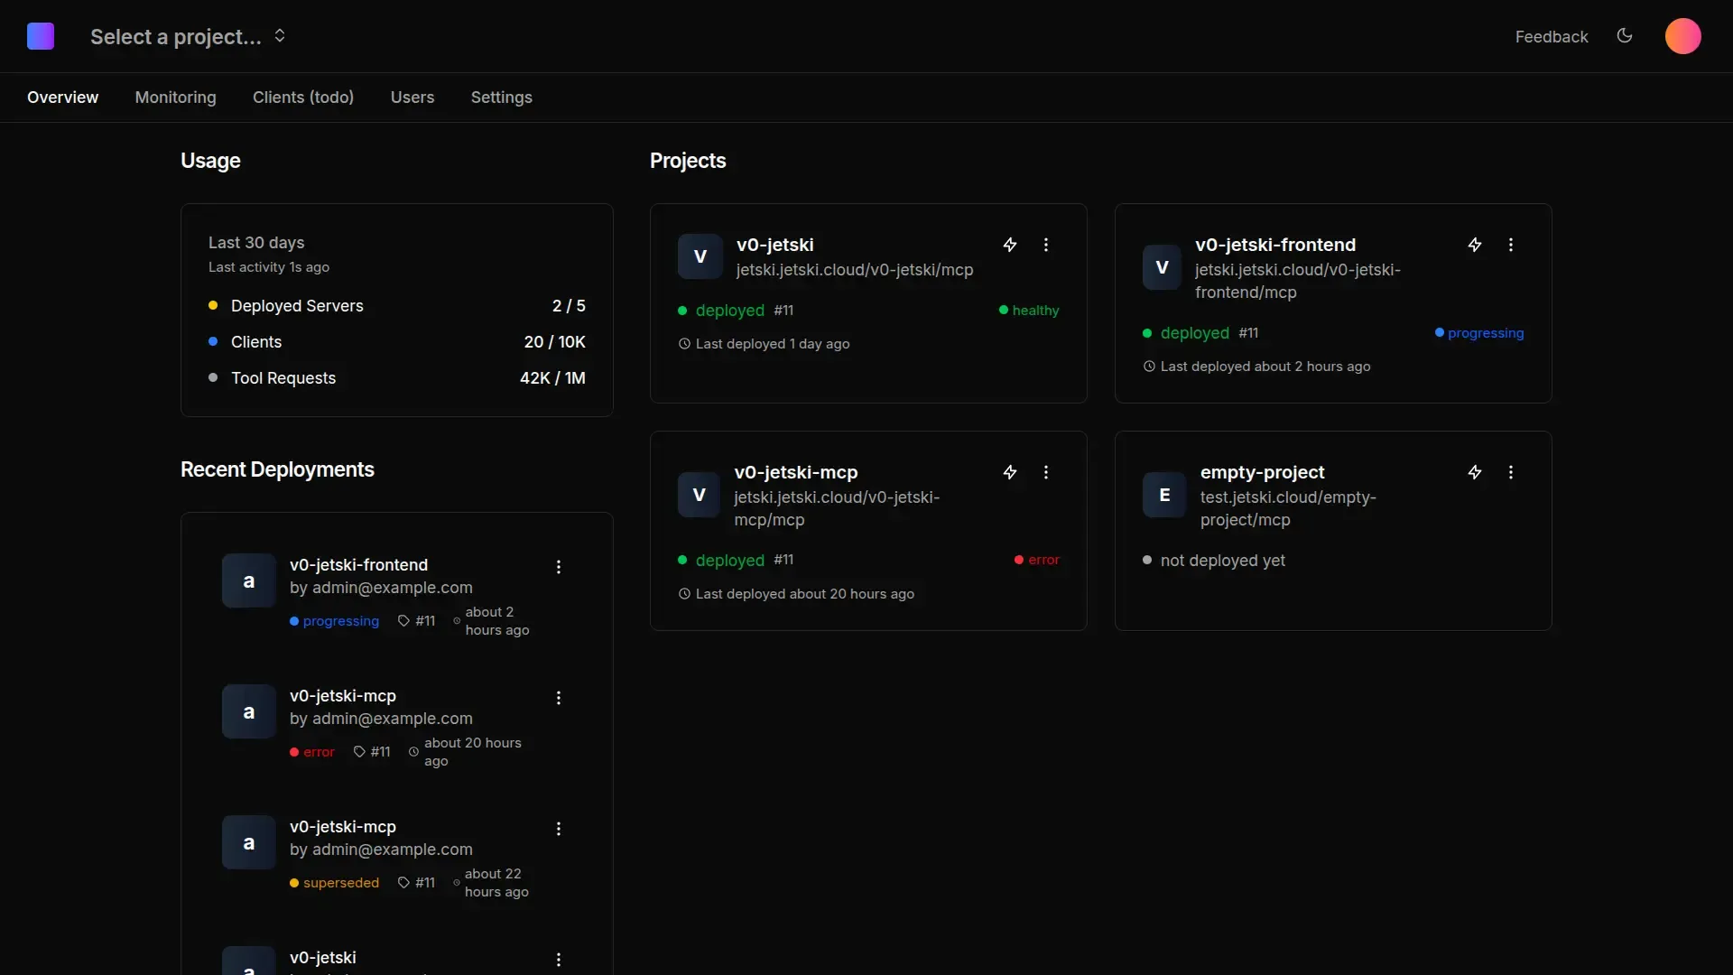Switch to the Monitoring tab

(176, 97)
